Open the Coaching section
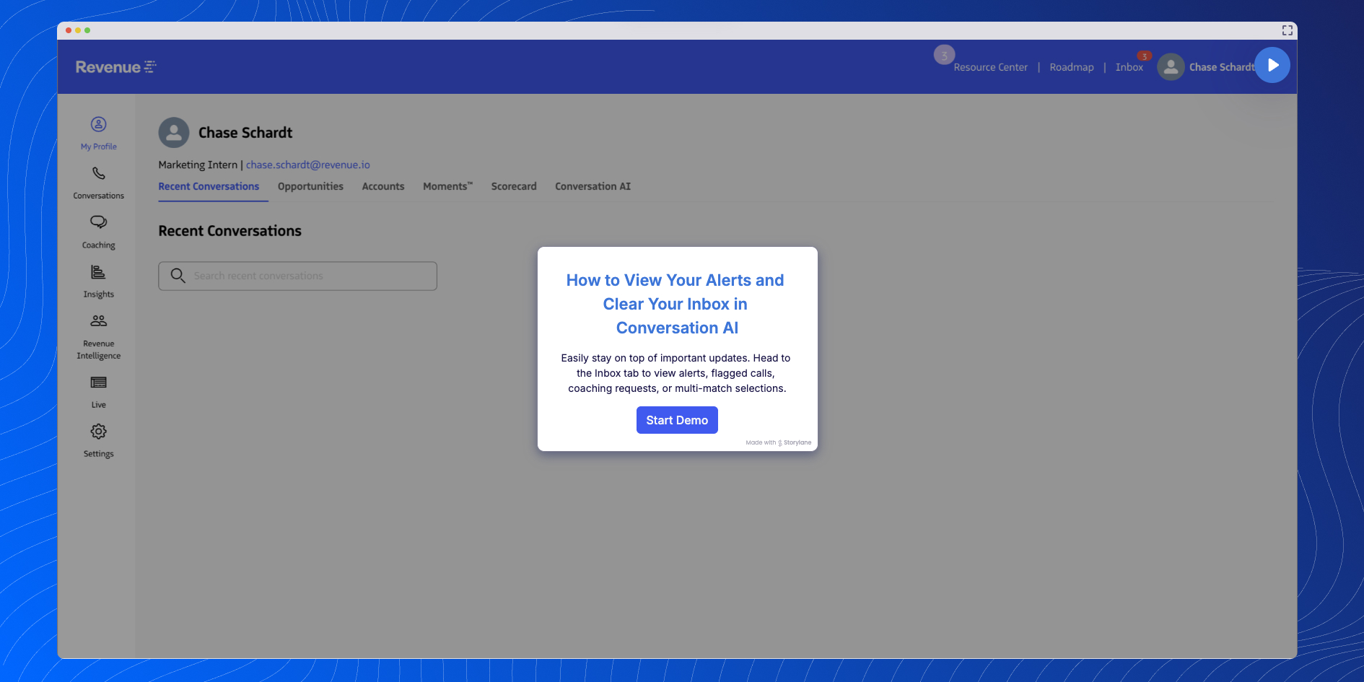This screenshot has height=682, width=1364. coord(98,231)
